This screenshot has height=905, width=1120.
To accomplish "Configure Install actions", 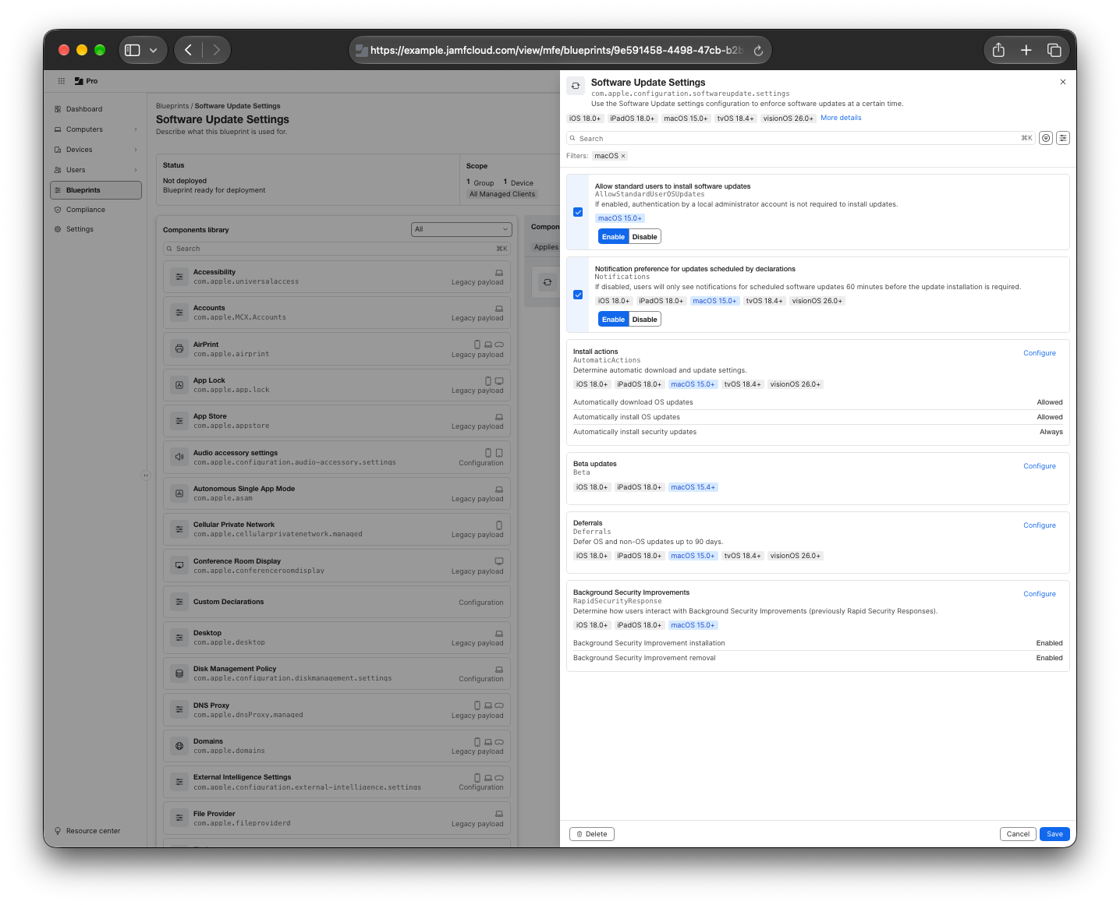I will pos(1040,353).
